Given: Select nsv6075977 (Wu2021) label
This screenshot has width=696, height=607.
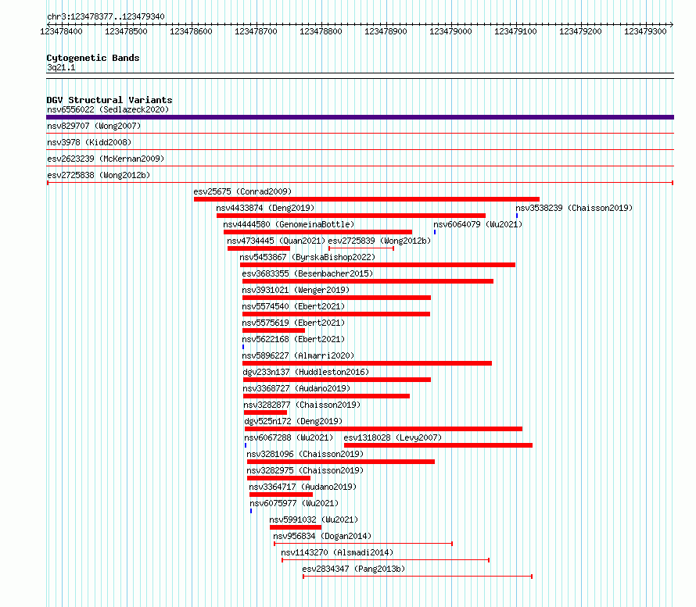Looking at the screenshot, I should click(x=294, y=503).
